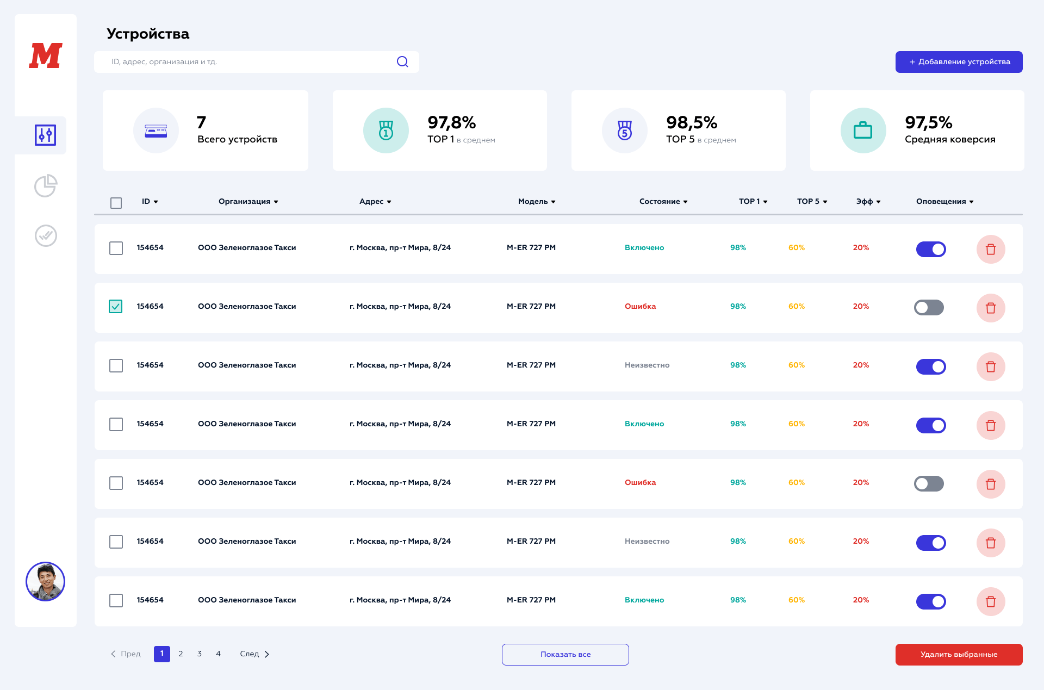Click the search magnifier icon
The width and height of the screenshot is (1044, 690).
(x=402, y=62)
